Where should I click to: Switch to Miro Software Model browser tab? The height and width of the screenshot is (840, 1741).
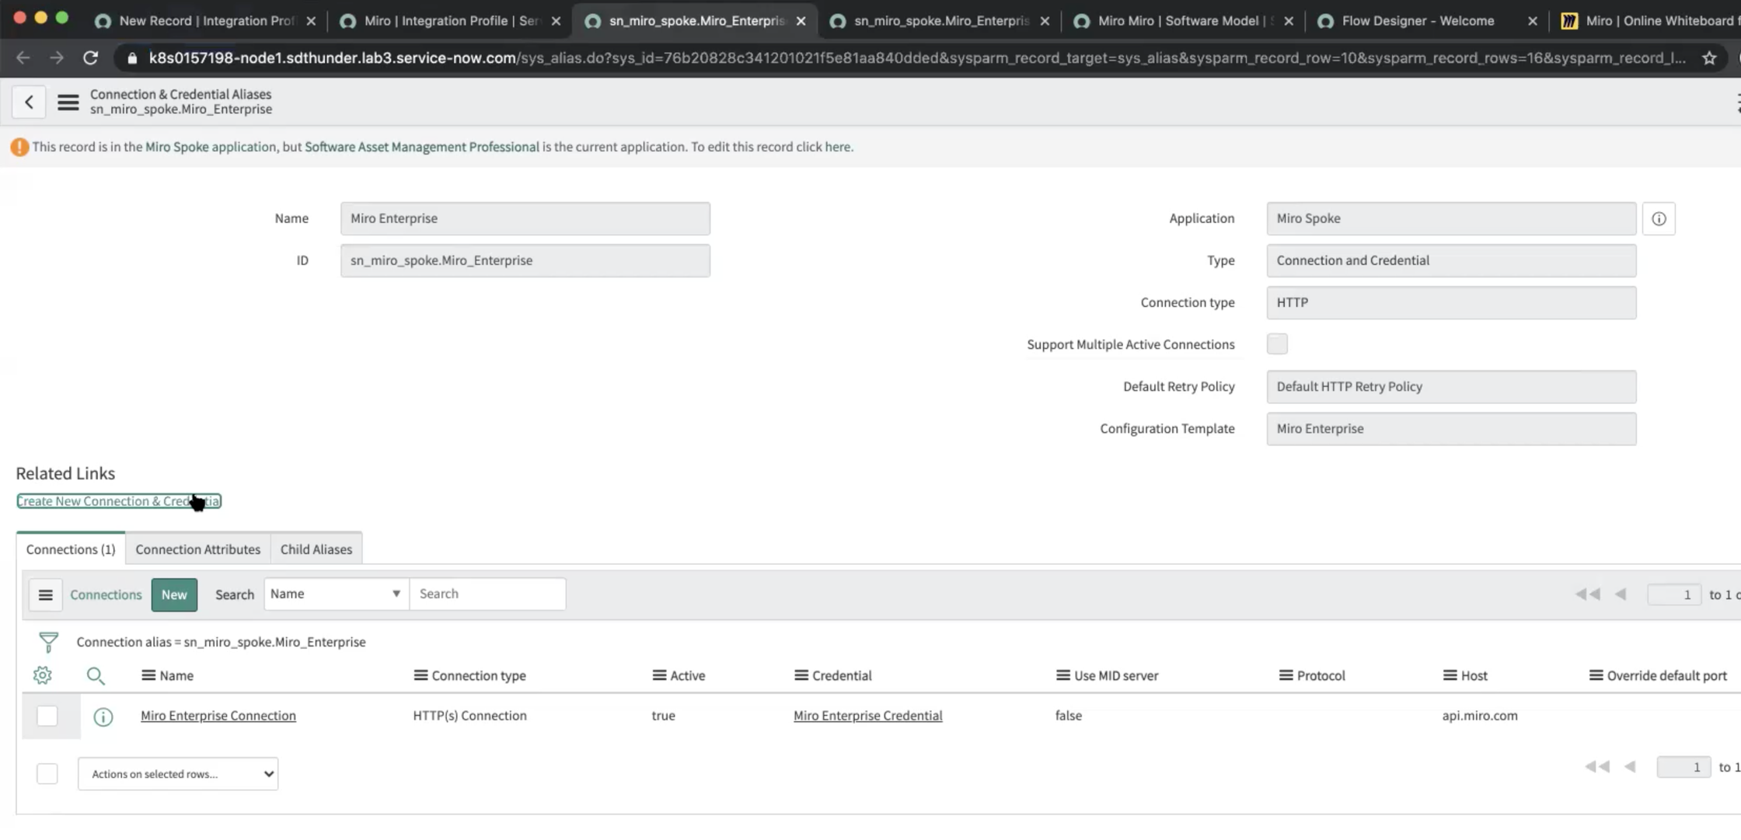coord(1185,21)
